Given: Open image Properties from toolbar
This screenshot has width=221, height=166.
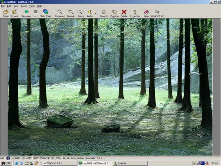Looking at the screenshot, I should 135,13.
